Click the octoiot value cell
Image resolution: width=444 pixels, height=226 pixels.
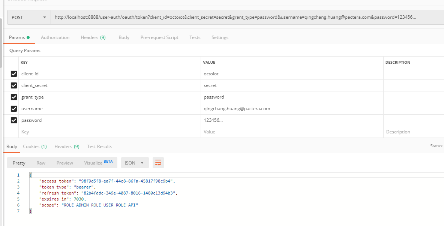292,74
